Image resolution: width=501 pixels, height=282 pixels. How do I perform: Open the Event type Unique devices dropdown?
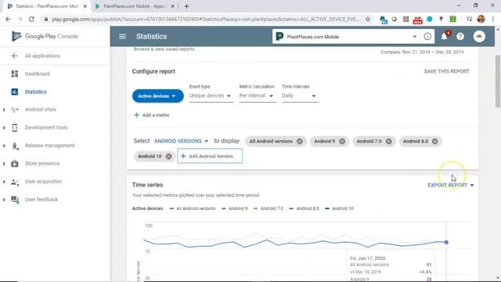click(x=211, y=96)
